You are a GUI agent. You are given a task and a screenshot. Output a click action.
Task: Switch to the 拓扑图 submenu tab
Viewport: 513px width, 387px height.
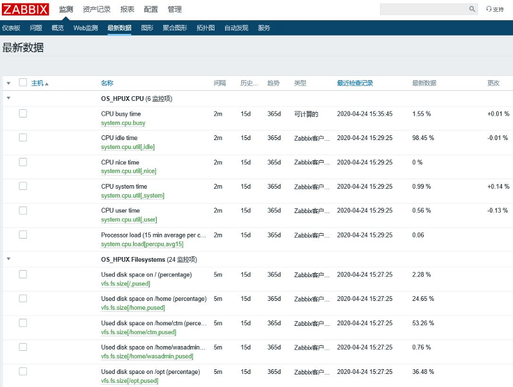click(x=205, y=28)
